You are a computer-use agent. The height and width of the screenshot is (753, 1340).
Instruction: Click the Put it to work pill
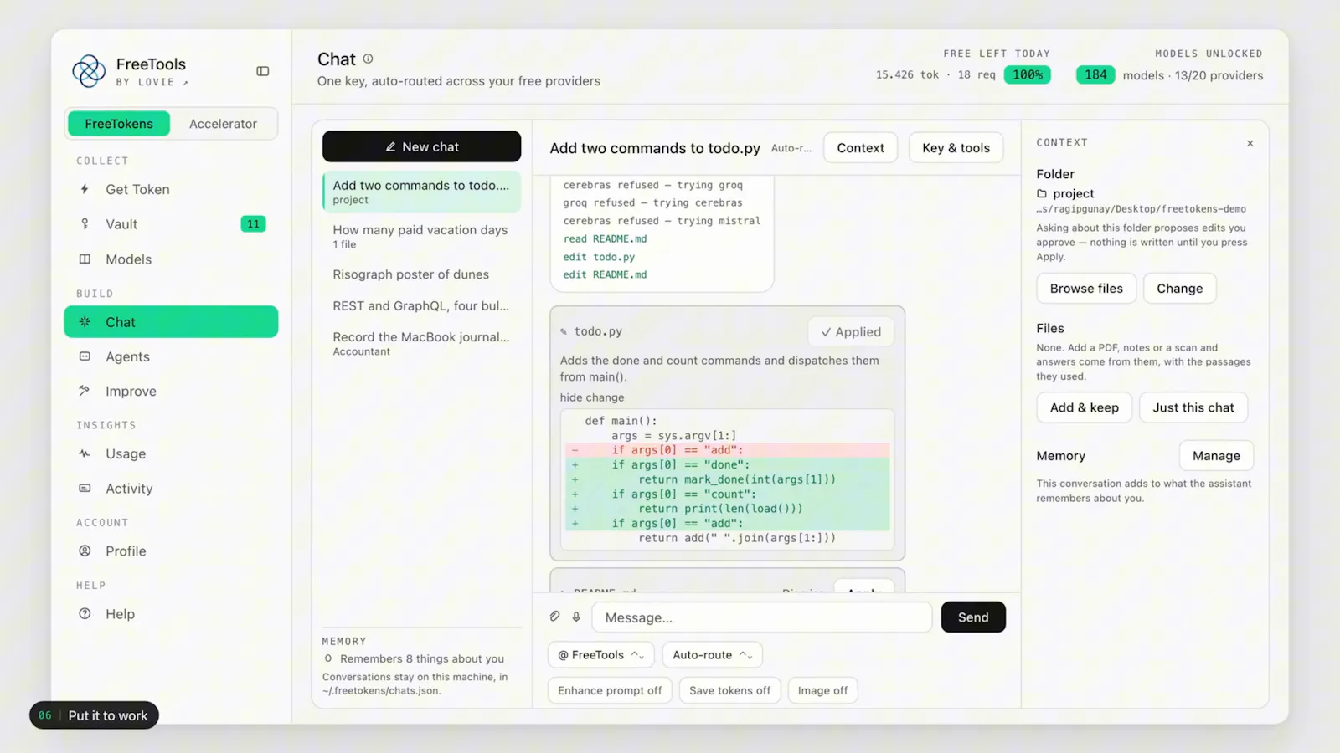(94, 715)
